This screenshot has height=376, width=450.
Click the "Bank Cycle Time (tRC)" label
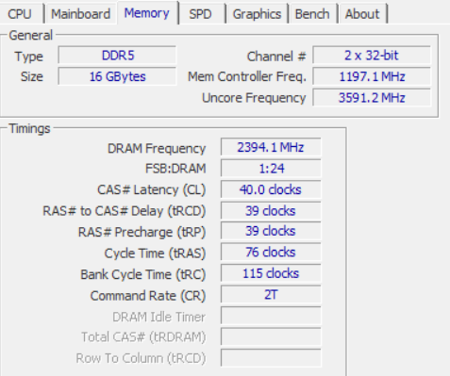[143, 274]
